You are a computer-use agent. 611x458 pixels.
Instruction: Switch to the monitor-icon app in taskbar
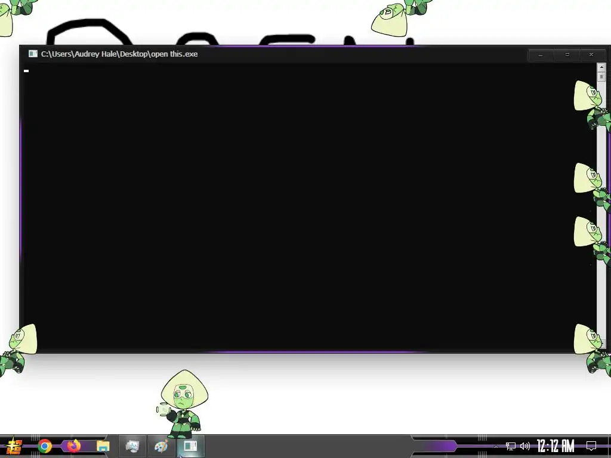tap(132, 446)
